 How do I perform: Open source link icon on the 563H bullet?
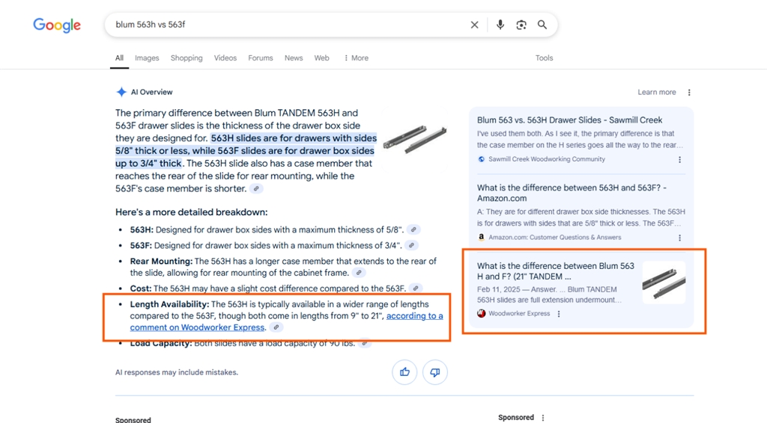413,229
